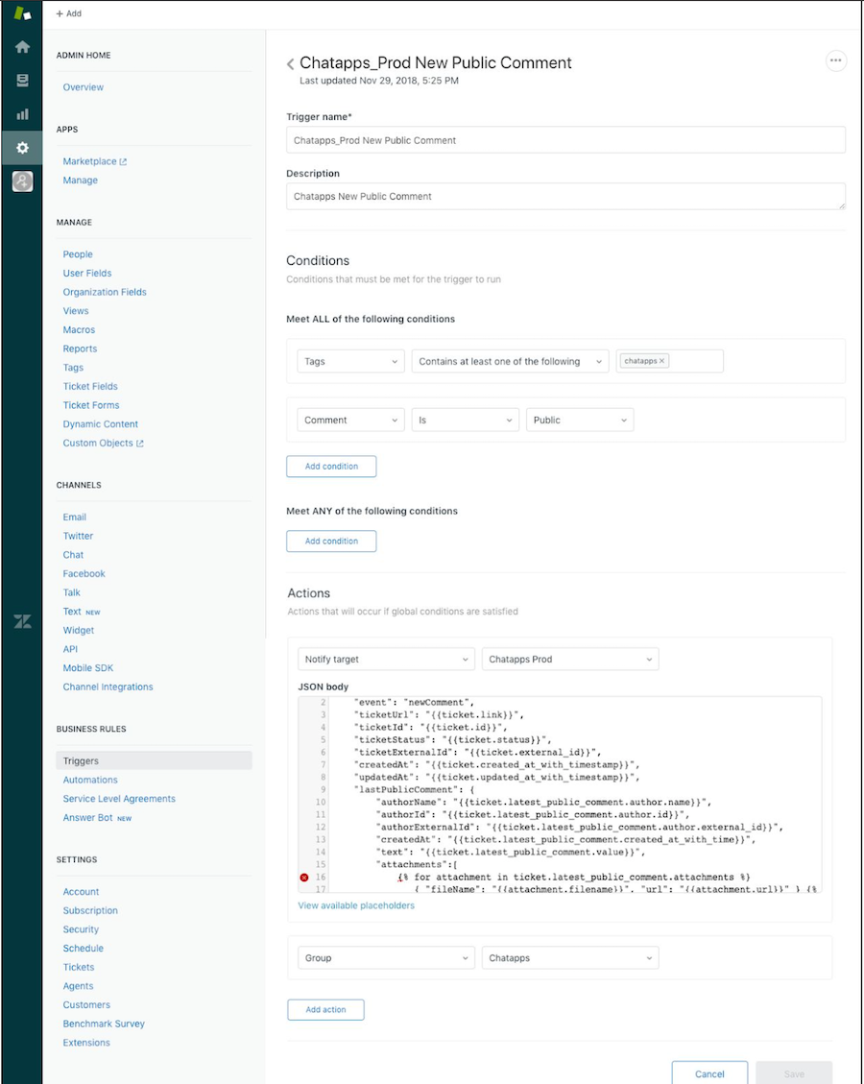Open Talk channel settings

pyautogui.click(x=71, y=592)
